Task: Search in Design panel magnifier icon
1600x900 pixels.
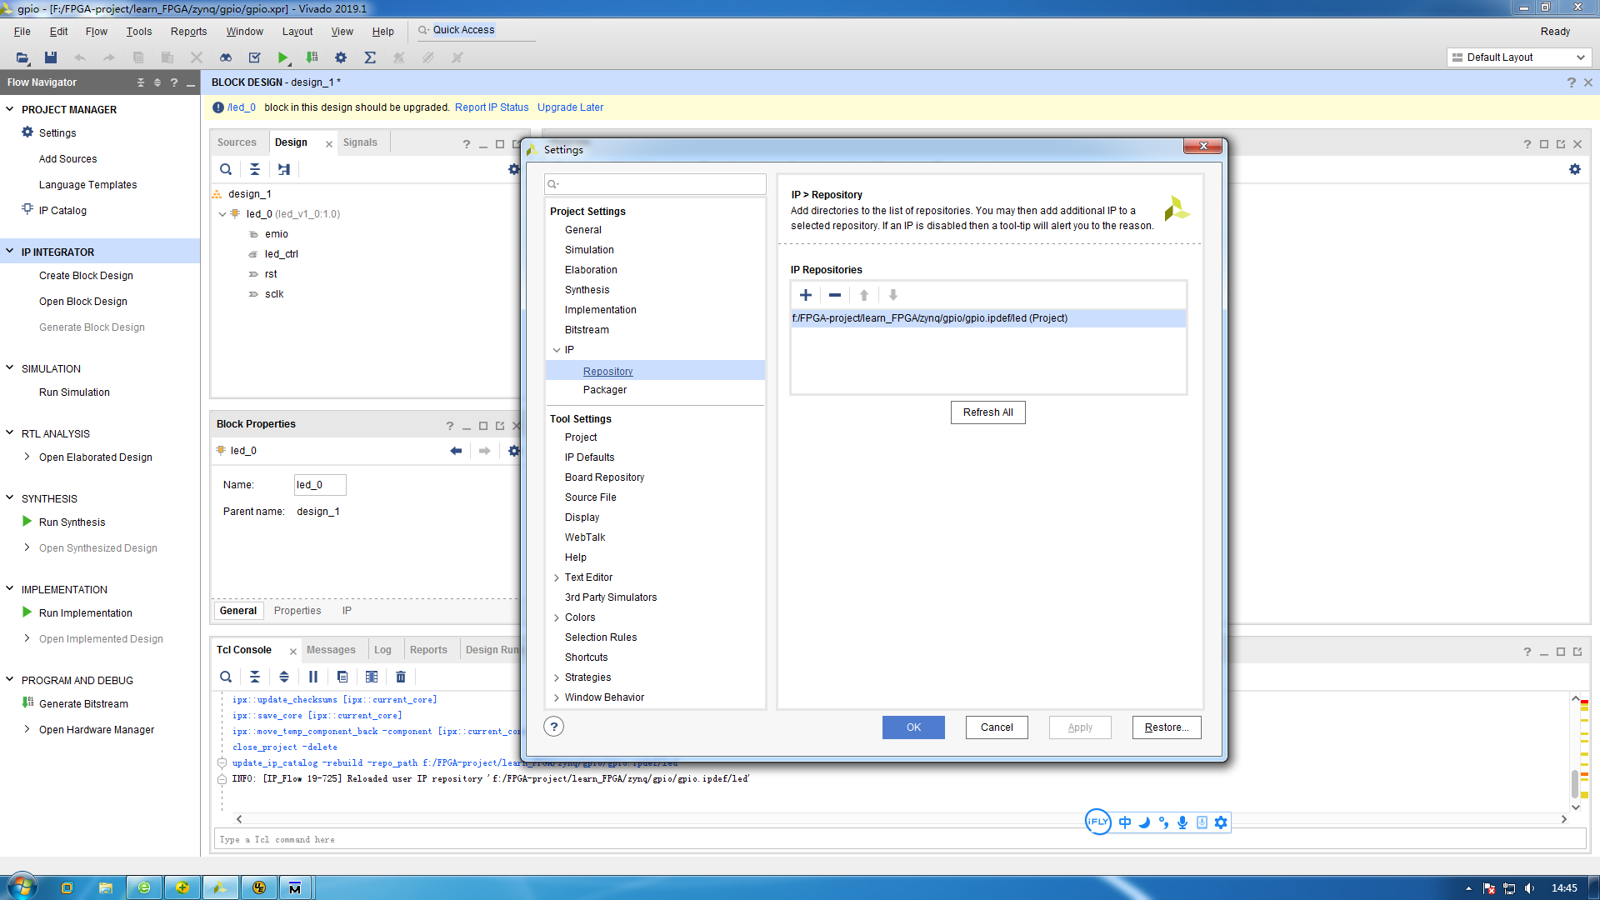Action: click(x=225, y=169)
